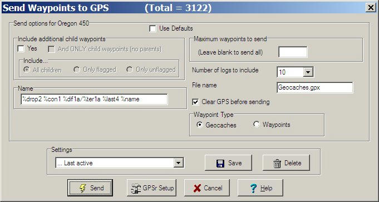
Task: Click the floppy disk Save icon
Action: 220,164
